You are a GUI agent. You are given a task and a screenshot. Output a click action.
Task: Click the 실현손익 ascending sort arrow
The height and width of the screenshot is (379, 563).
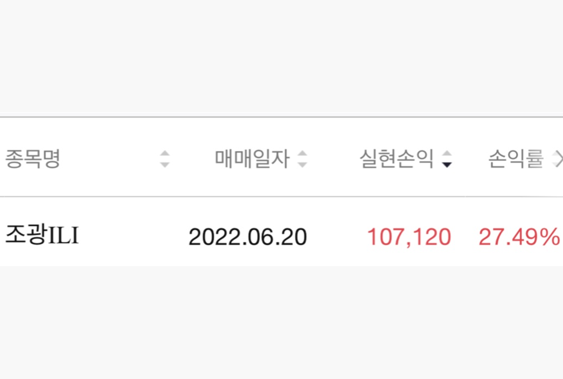click(x=446, y=154)
